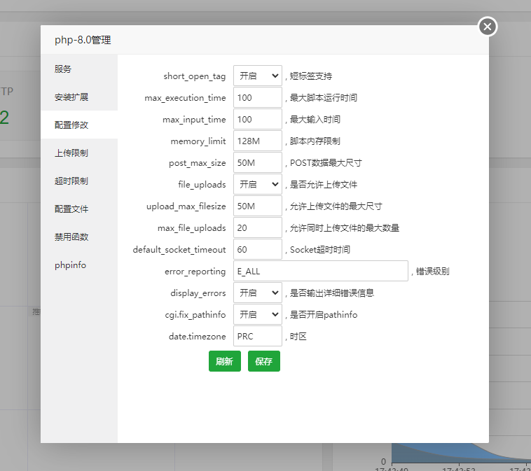Click the error_reporting text field
Viewport: 531px width, 471px height.
(320, 271)
